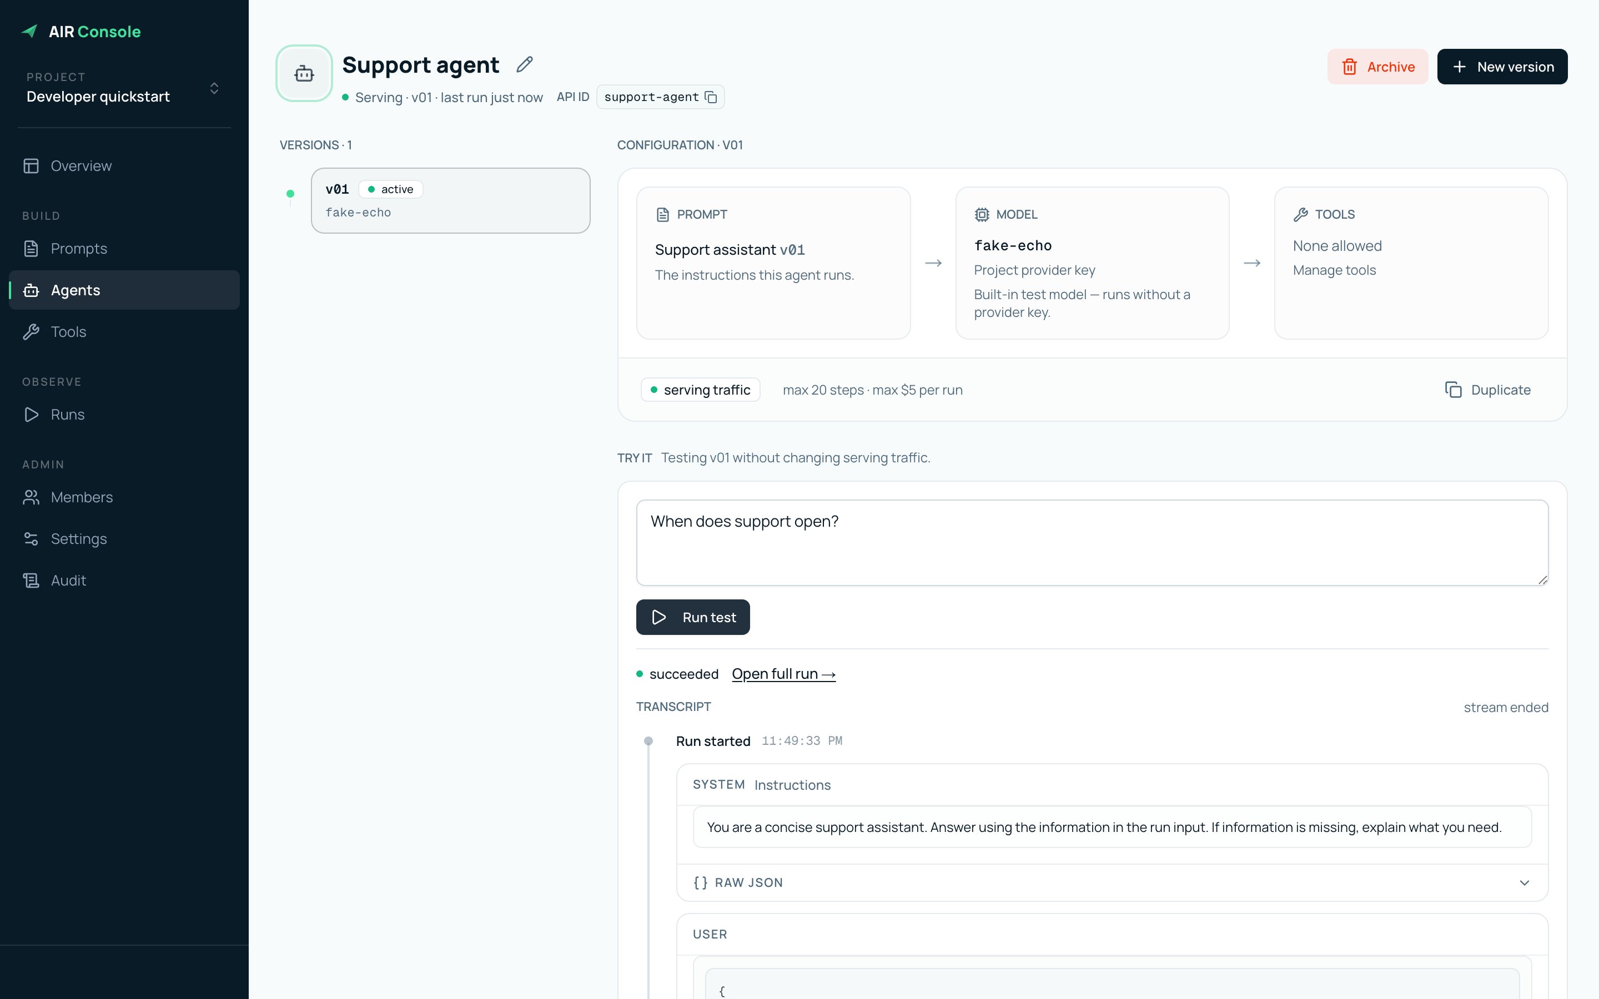Click the Members people icon
The height and width of the screenshot is (999, 1599).
point(31,497)
